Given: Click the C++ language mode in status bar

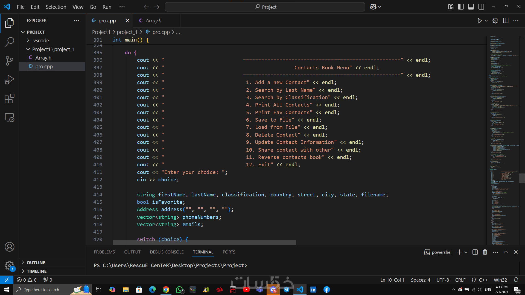Looking at the screenshot, I should tap(483, 280).
